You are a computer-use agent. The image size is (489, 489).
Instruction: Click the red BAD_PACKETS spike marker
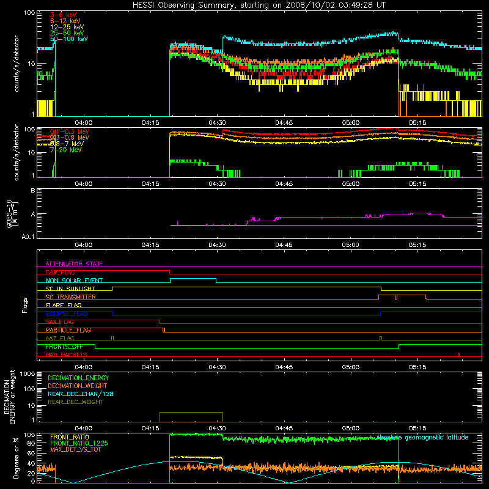click(x=459, y=355)
